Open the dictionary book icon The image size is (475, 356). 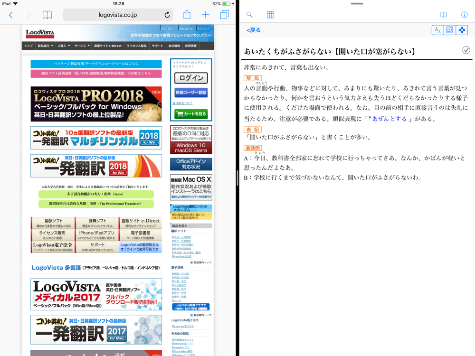[444, 15]
